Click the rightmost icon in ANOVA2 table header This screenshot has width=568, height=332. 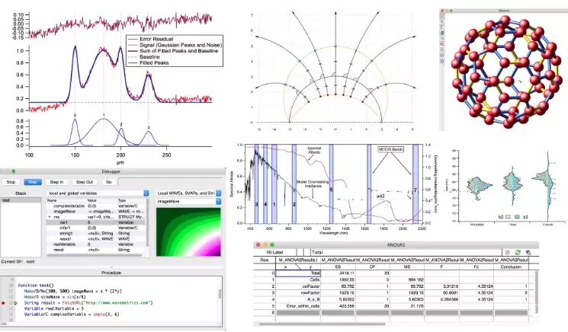pos(528,253)
